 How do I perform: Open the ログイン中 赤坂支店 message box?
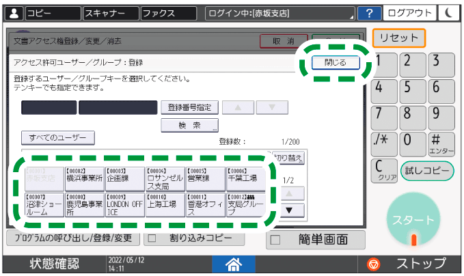280,13
